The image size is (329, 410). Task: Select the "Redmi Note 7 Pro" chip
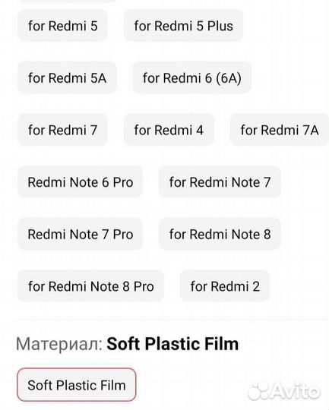coord(80,234)
